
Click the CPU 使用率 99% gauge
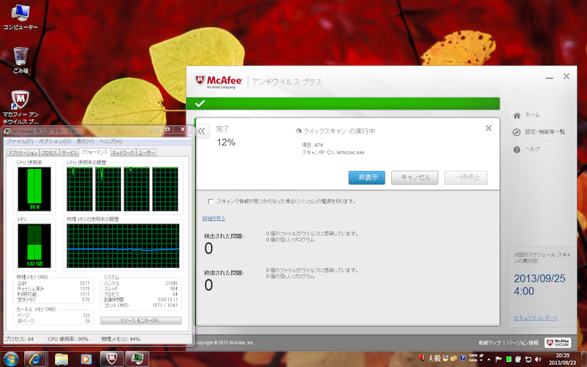[34, 189]
